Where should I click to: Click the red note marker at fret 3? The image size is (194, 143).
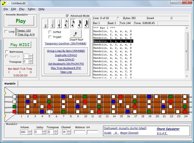point(35,97)
